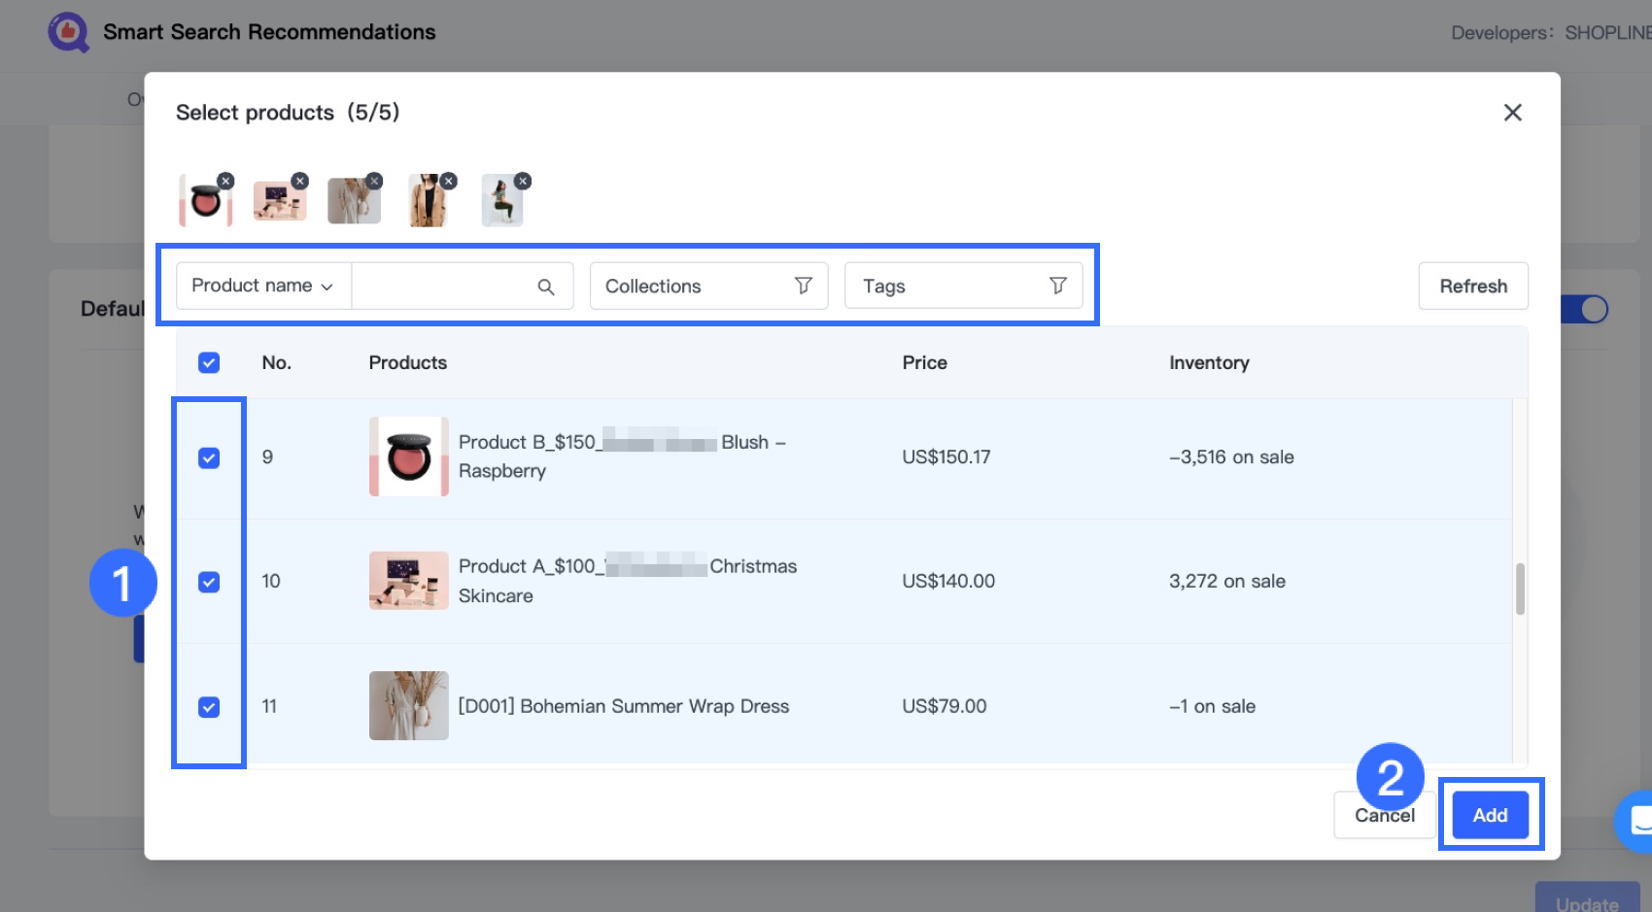Open the Product name dropdown
Screen dimensions: 1652x912
point(261,286)
